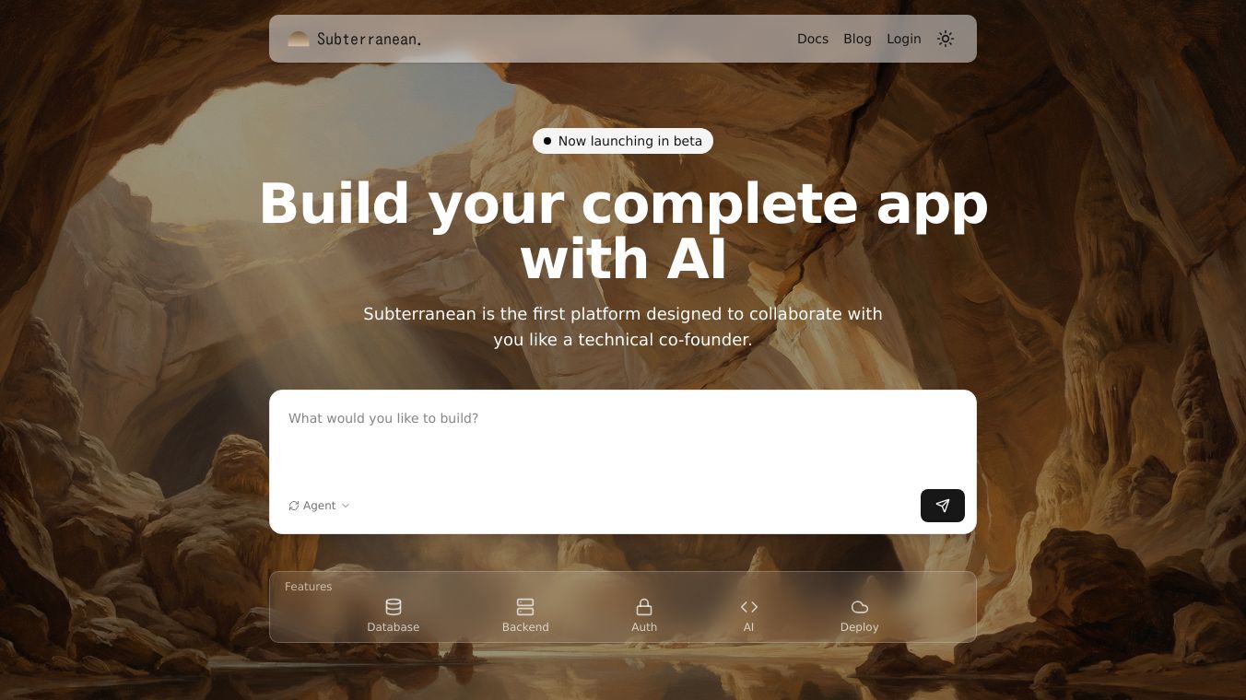Click the Features panel heading
The image size is (1246, 700).
pyautogui.click(x=309, y=587)
